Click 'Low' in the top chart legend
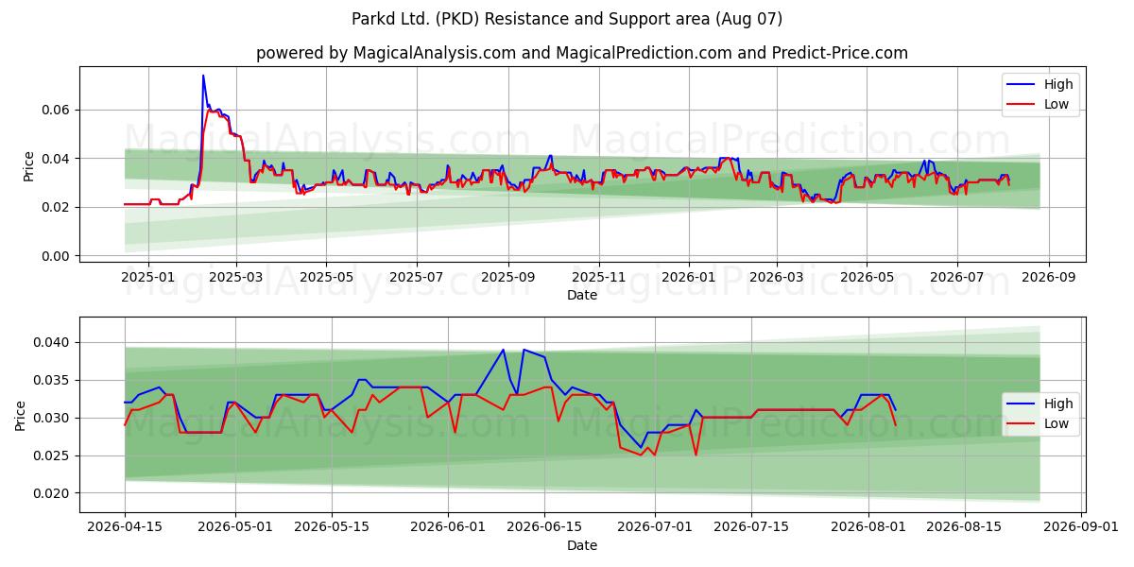This screenshot has width=1134, height=567. pyautogui.click(x=1057, y=104)
